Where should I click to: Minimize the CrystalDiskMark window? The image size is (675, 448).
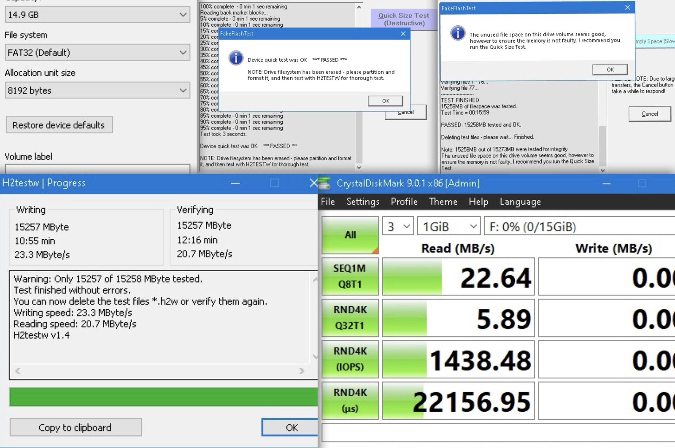(x=606, y=184)
